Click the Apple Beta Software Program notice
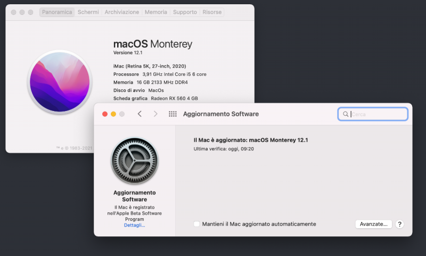 [135, 213]
